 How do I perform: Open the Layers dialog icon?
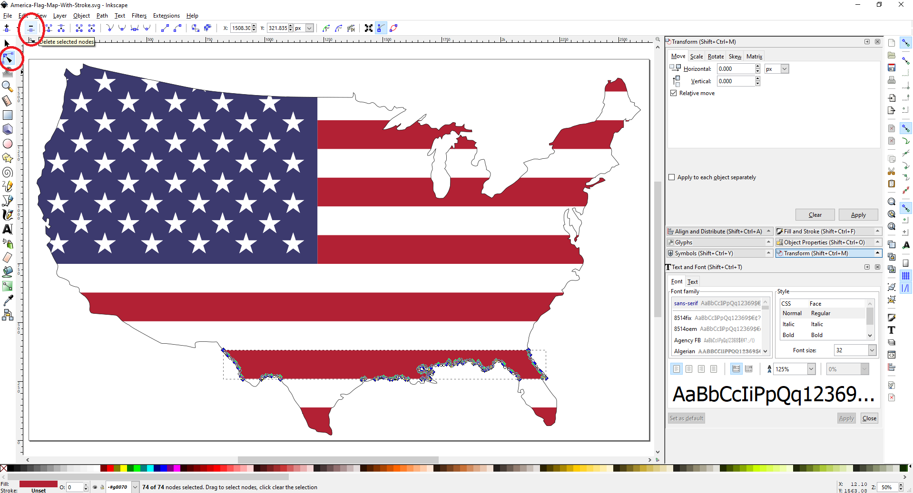pos(891,342)
